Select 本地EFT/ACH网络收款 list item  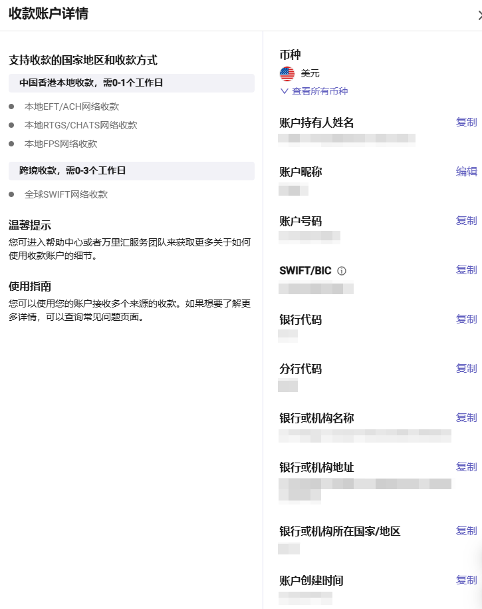72,106
